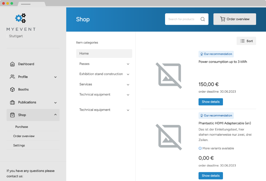
Task: Click the 150,00 € price
Action: coord(208,84)
